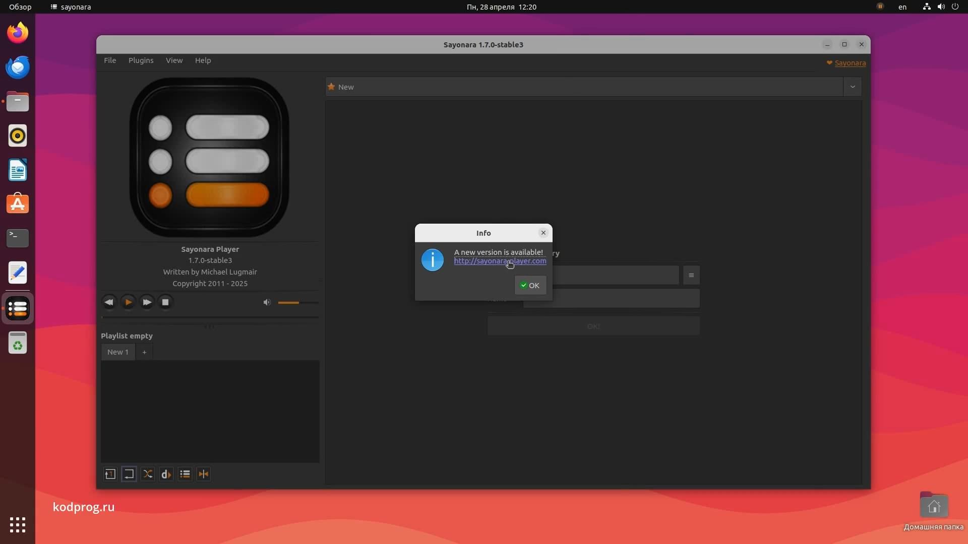The image size is (968, 544).
Task: Open Terminal from the dock
Action: tap(18, 238)
